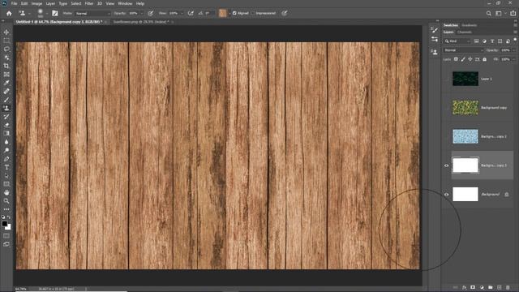Viewport: 519px width, 292px height.
Task: Open the Edit Toolbar ellipsis
Action: pyautogui.click(x=6, y=209)
